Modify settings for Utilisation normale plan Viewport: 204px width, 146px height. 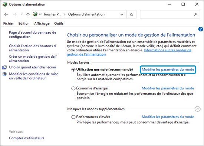(x=168, y=69)
